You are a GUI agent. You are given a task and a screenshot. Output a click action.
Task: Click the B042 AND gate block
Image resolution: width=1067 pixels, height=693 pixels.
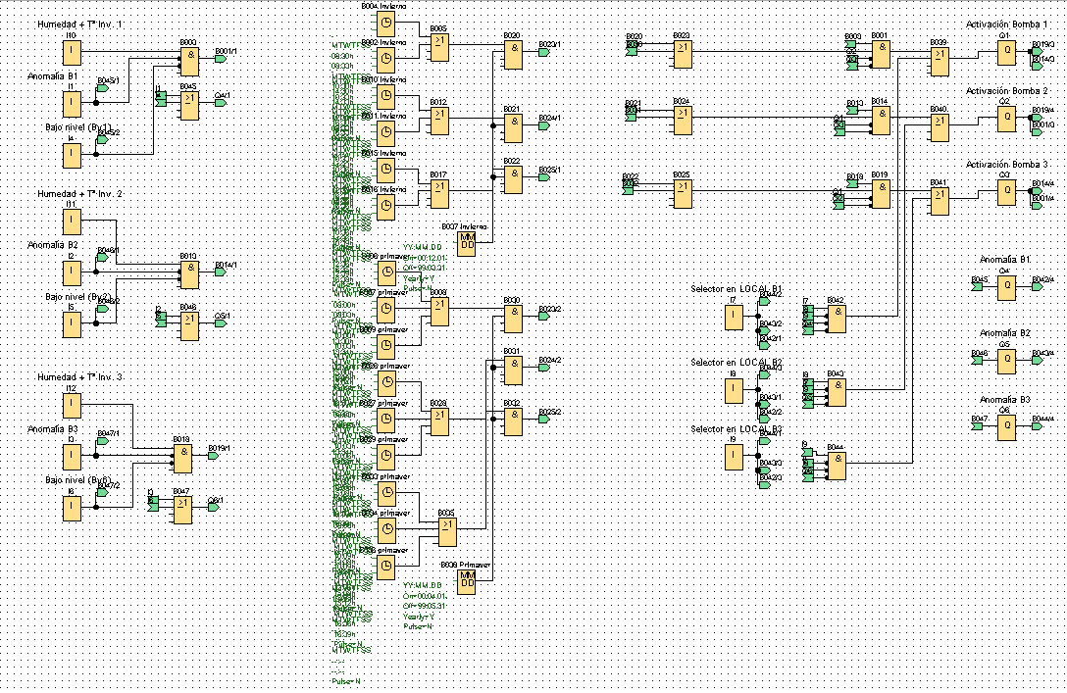coord(837,319)
